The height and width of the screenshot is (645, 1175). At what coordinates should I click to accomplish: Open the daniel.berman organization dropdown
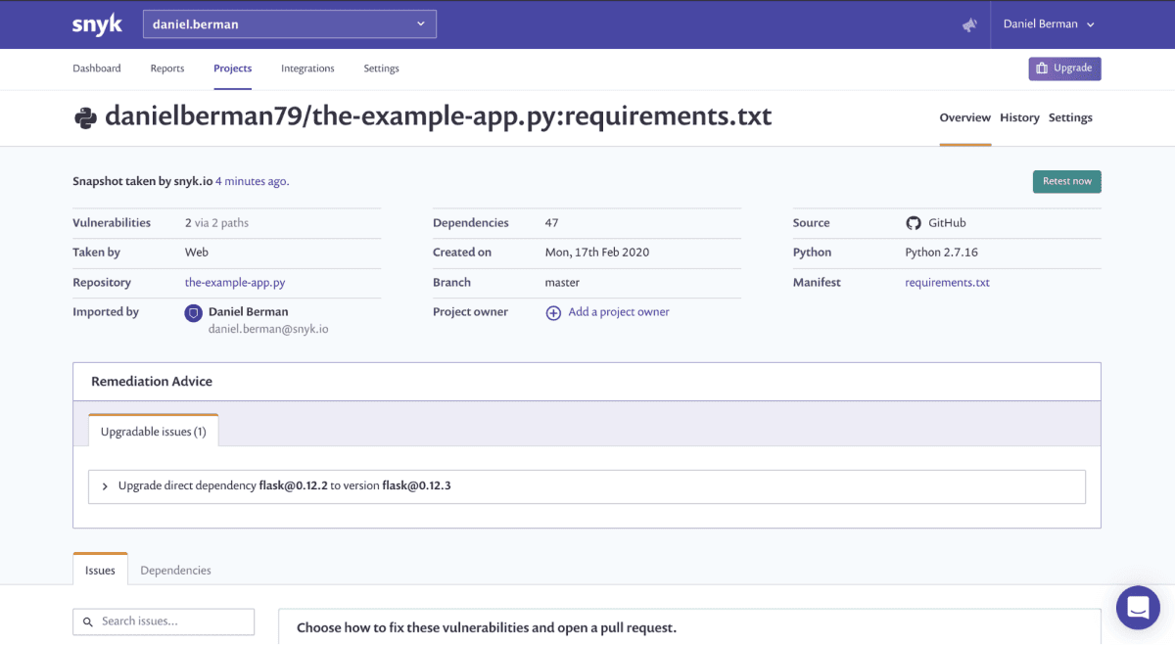tap(290, 24)
